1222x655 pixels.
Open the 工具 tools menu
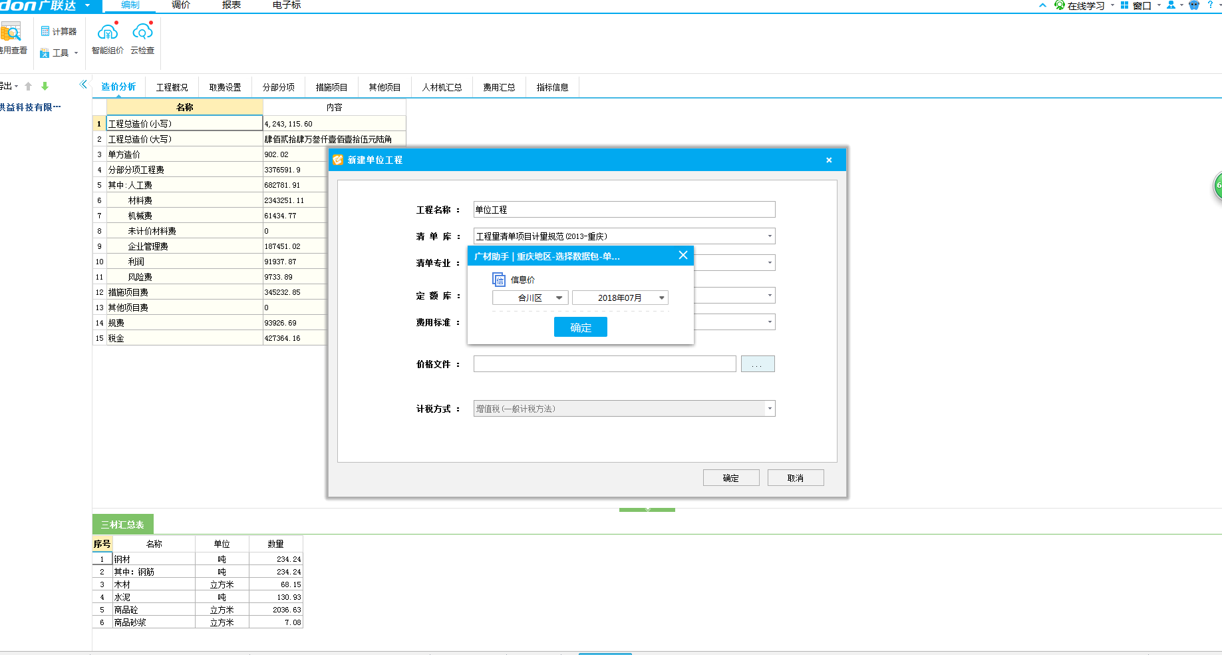59,53
